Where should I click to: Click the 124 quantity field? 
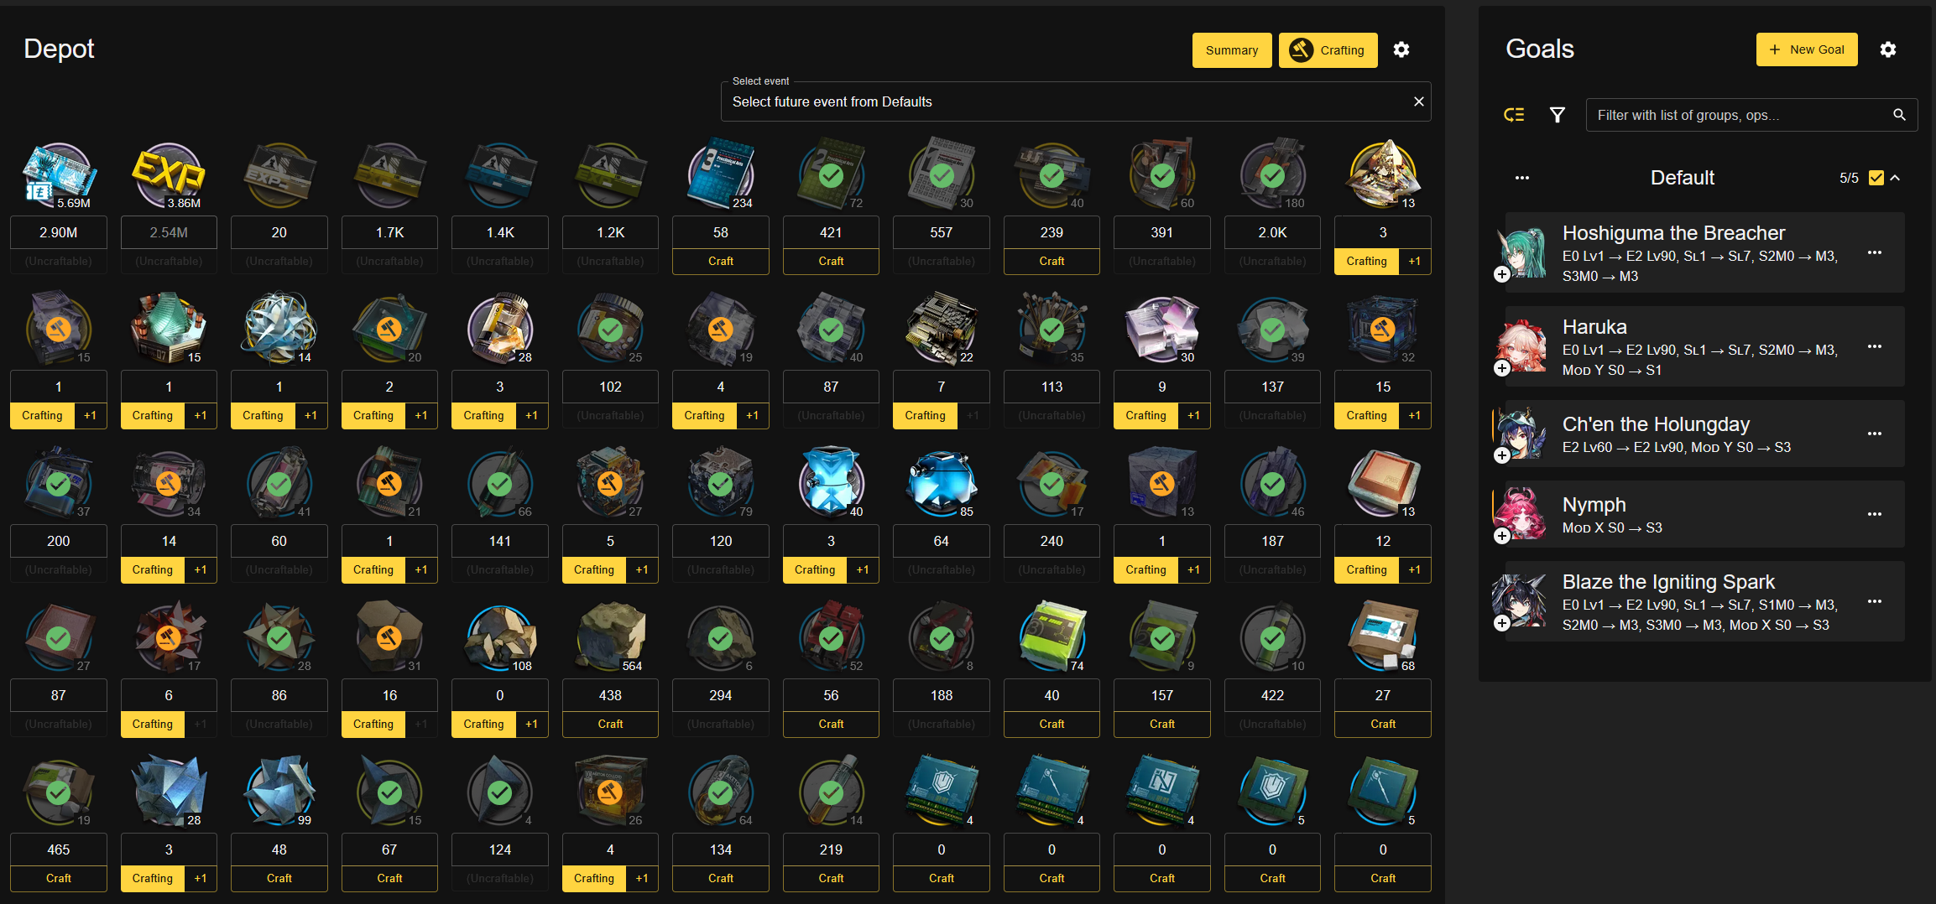[500, 849]
